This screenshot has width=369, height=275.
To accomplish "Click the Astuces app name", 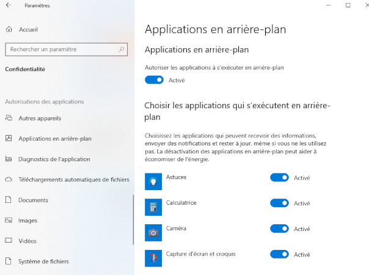I will [x=176, y=177].
